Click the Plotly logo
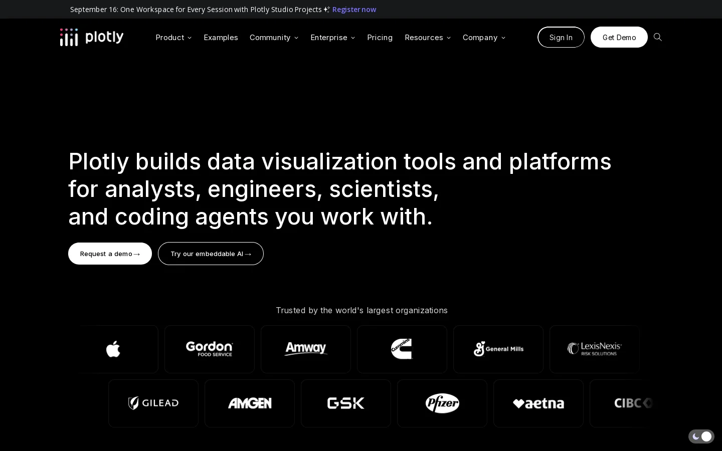The width and height of the screenshot is (722, 451). pos(92,37)
